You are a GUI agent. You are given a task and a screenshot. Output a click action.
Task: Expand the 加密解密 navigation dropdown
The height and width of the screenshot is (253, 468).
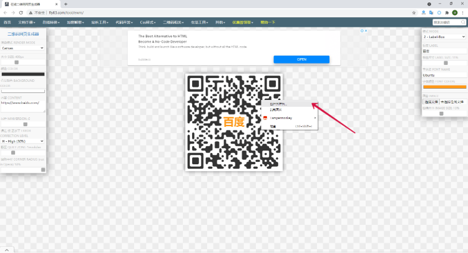click(x=76, y=22)
